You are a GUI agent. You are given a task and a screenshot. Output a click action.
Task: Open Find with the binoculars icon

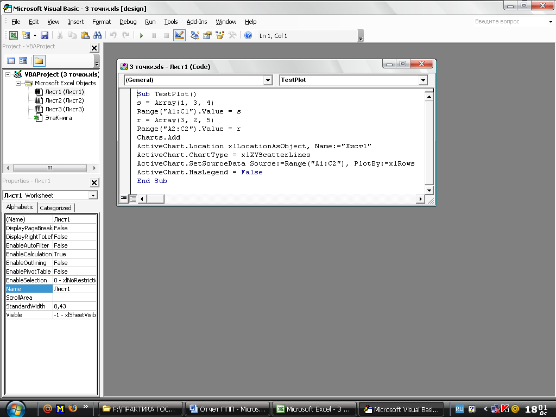click(98, 35)
